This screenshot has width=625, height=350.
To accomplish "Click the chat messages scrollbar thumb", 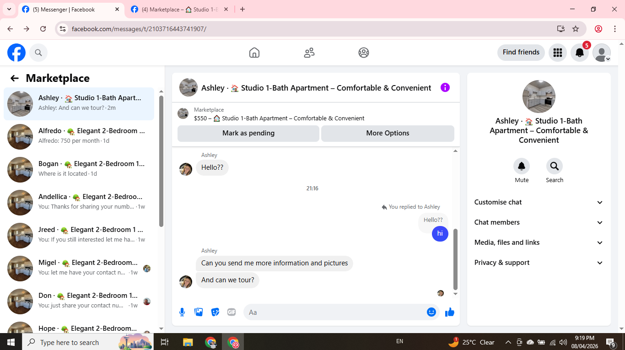I will pyautogui.click(x=455, y=259).
